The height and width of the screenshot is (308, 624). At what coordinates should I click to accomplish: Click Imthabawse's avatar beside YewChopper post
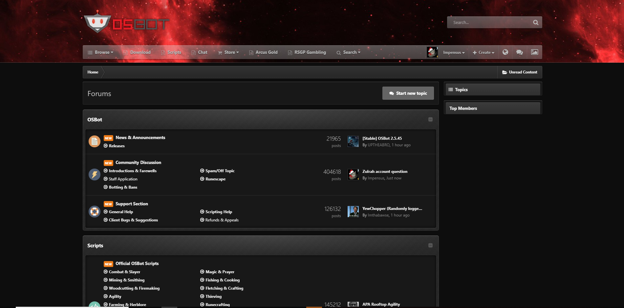pyautogui.click(x=353, y=212)
